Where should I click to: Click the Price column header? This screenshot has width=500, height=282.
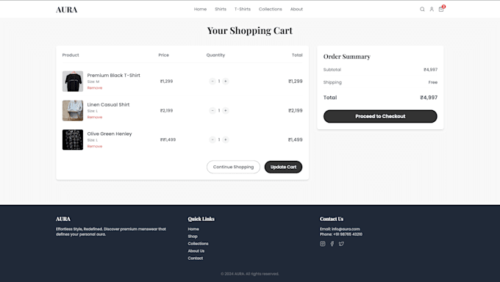coord(163,55)
